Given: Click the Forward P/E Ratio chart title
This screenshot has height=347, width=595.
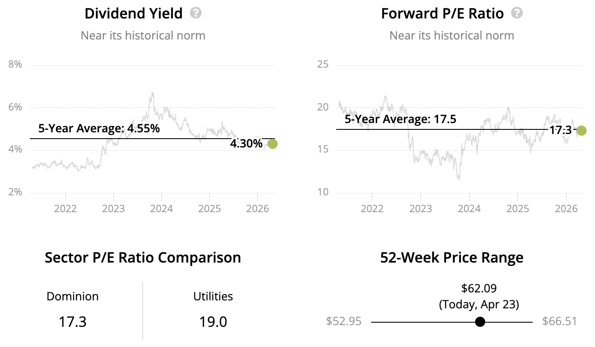Looking at the screenshot, I should point(442,13).
